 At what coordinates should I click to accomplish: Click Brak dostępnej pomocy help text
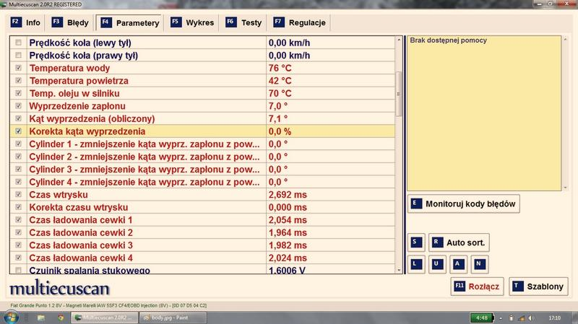pos(448,40)
